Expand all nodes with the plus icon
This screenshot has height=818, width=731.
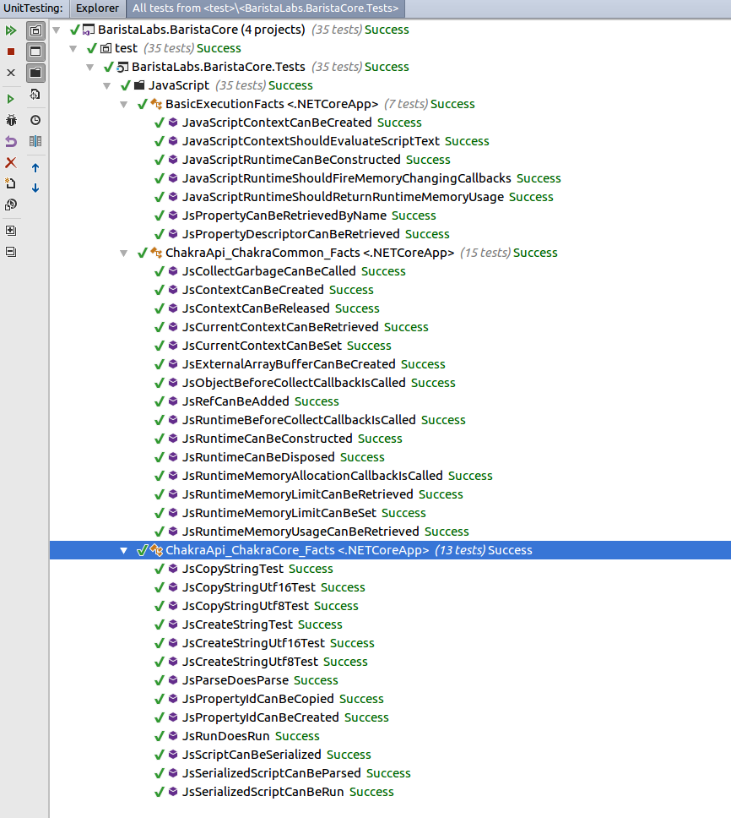point(10,231)
